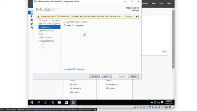Screen dimensions: 197x111
Task: Select Deployment Configuration wizard step
Action: (x=49, y=20)
